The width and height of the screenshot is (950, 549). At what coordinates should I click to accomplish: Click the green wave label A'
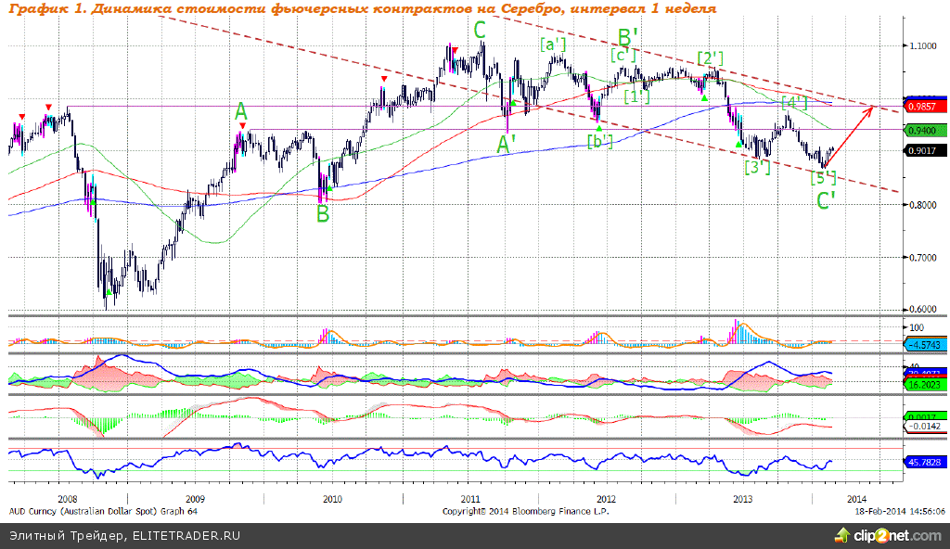click(x=507, y=144)
